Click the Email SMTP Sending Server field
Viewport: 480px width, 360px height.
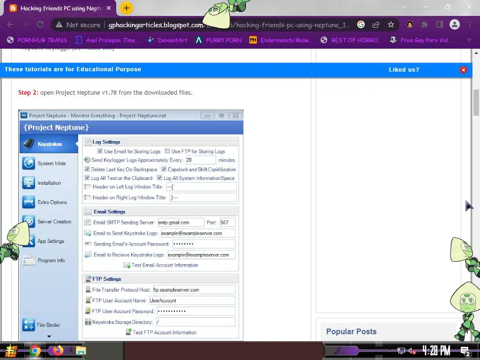[180, 223]
